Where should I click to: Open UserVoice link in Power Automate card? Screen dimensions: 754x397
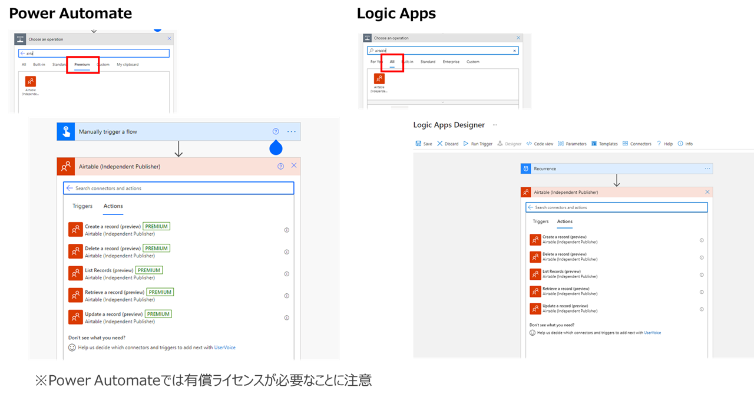coord(225,348)
